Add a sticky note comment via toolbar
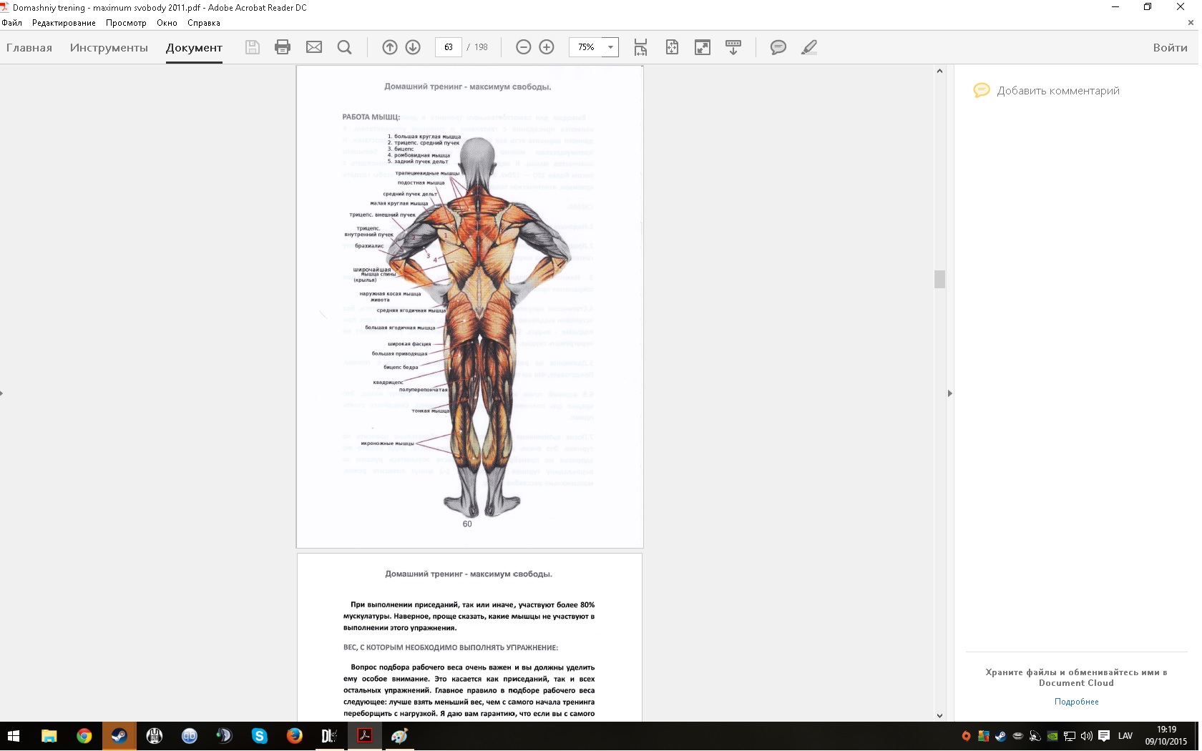 click(x=778, y=47)
